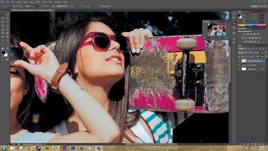Image resolution: width=268 pixels, height=151 pixels.
Task: Select the Eyedropper tool
Action: [x=7, y=22]
